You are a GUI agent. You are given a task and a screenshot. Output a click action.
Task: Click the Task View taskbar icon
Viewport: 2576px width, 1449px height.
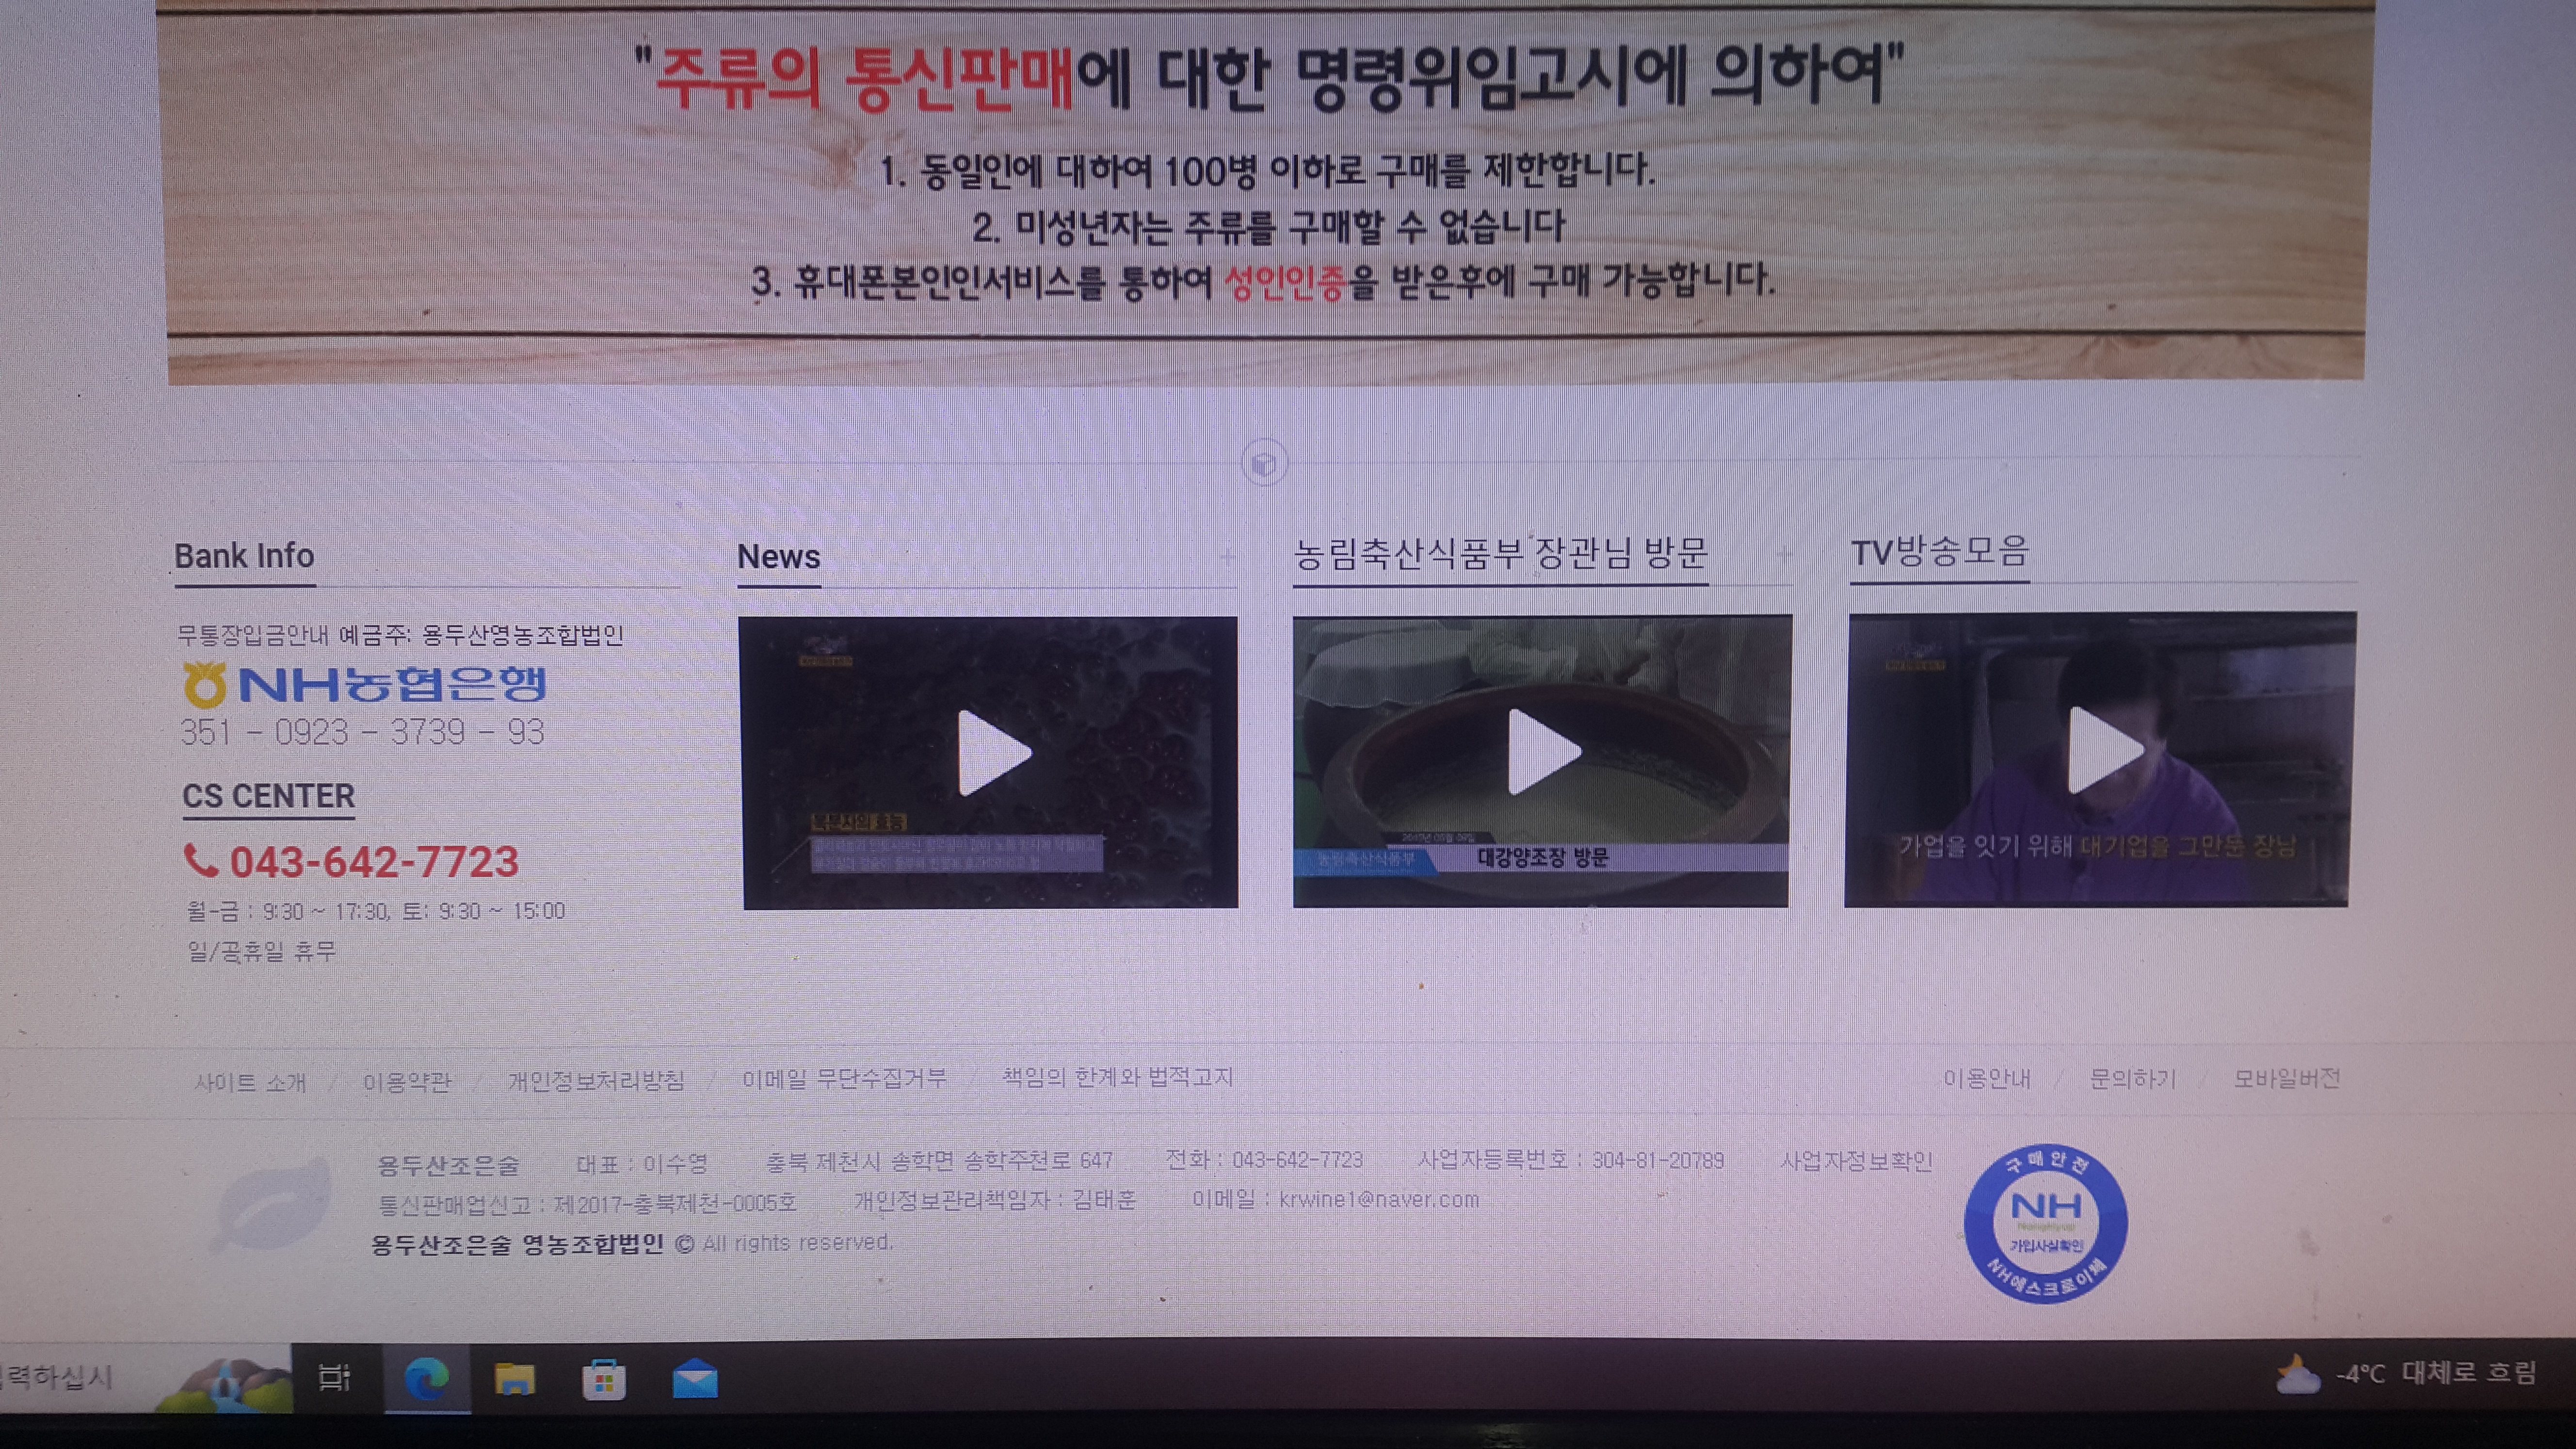(334, 1378)
